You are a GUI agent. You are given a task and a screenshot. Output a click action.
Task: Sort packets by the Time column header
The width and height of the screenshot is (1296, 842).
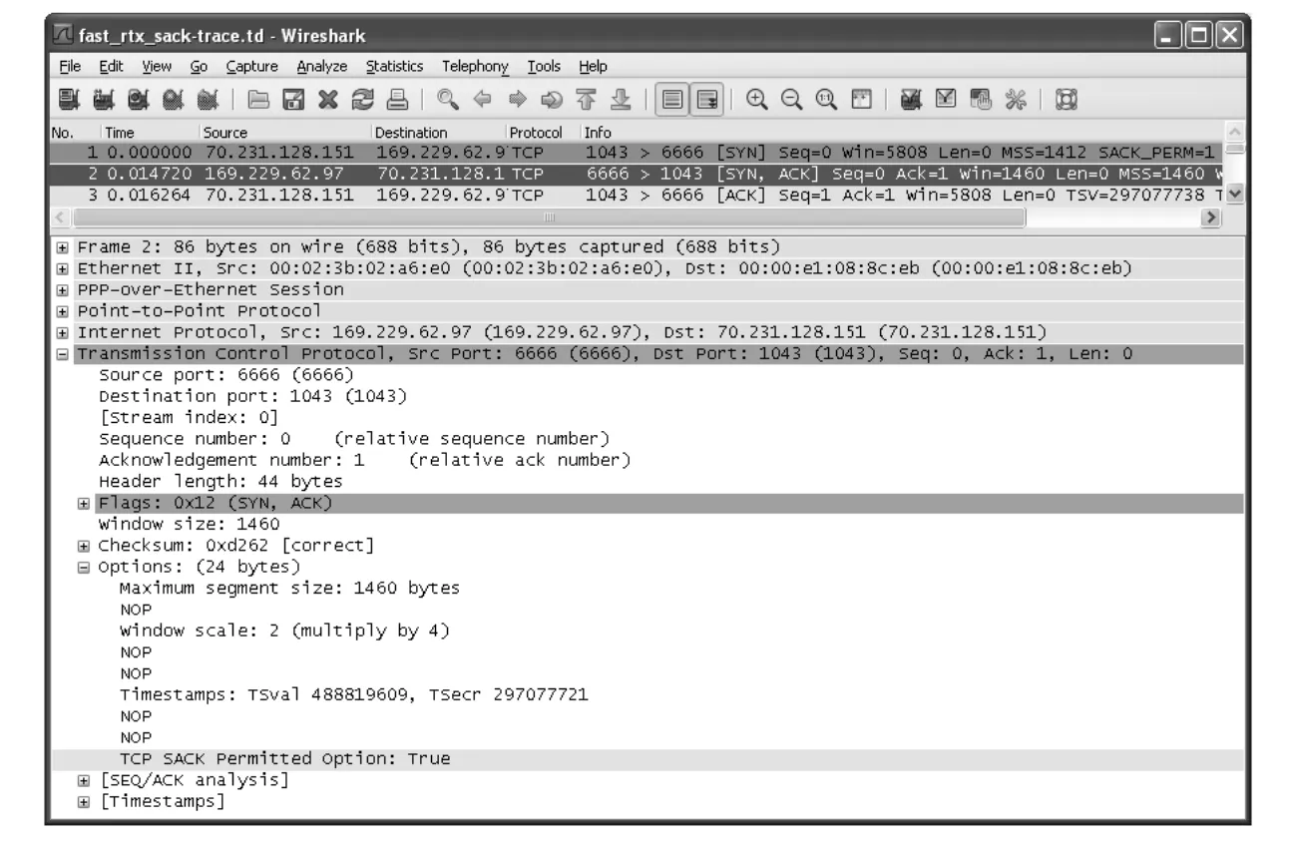(x=148, y=132)
